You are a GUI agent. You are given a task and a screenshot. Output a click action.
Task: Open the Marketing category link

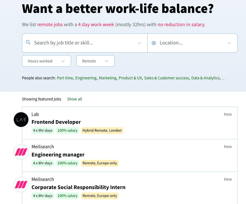point(107,78)
